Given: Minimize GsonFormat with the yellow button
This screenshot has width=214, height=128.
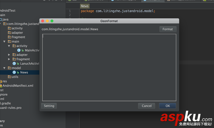Looking at the screenshot, I should 47,21.
